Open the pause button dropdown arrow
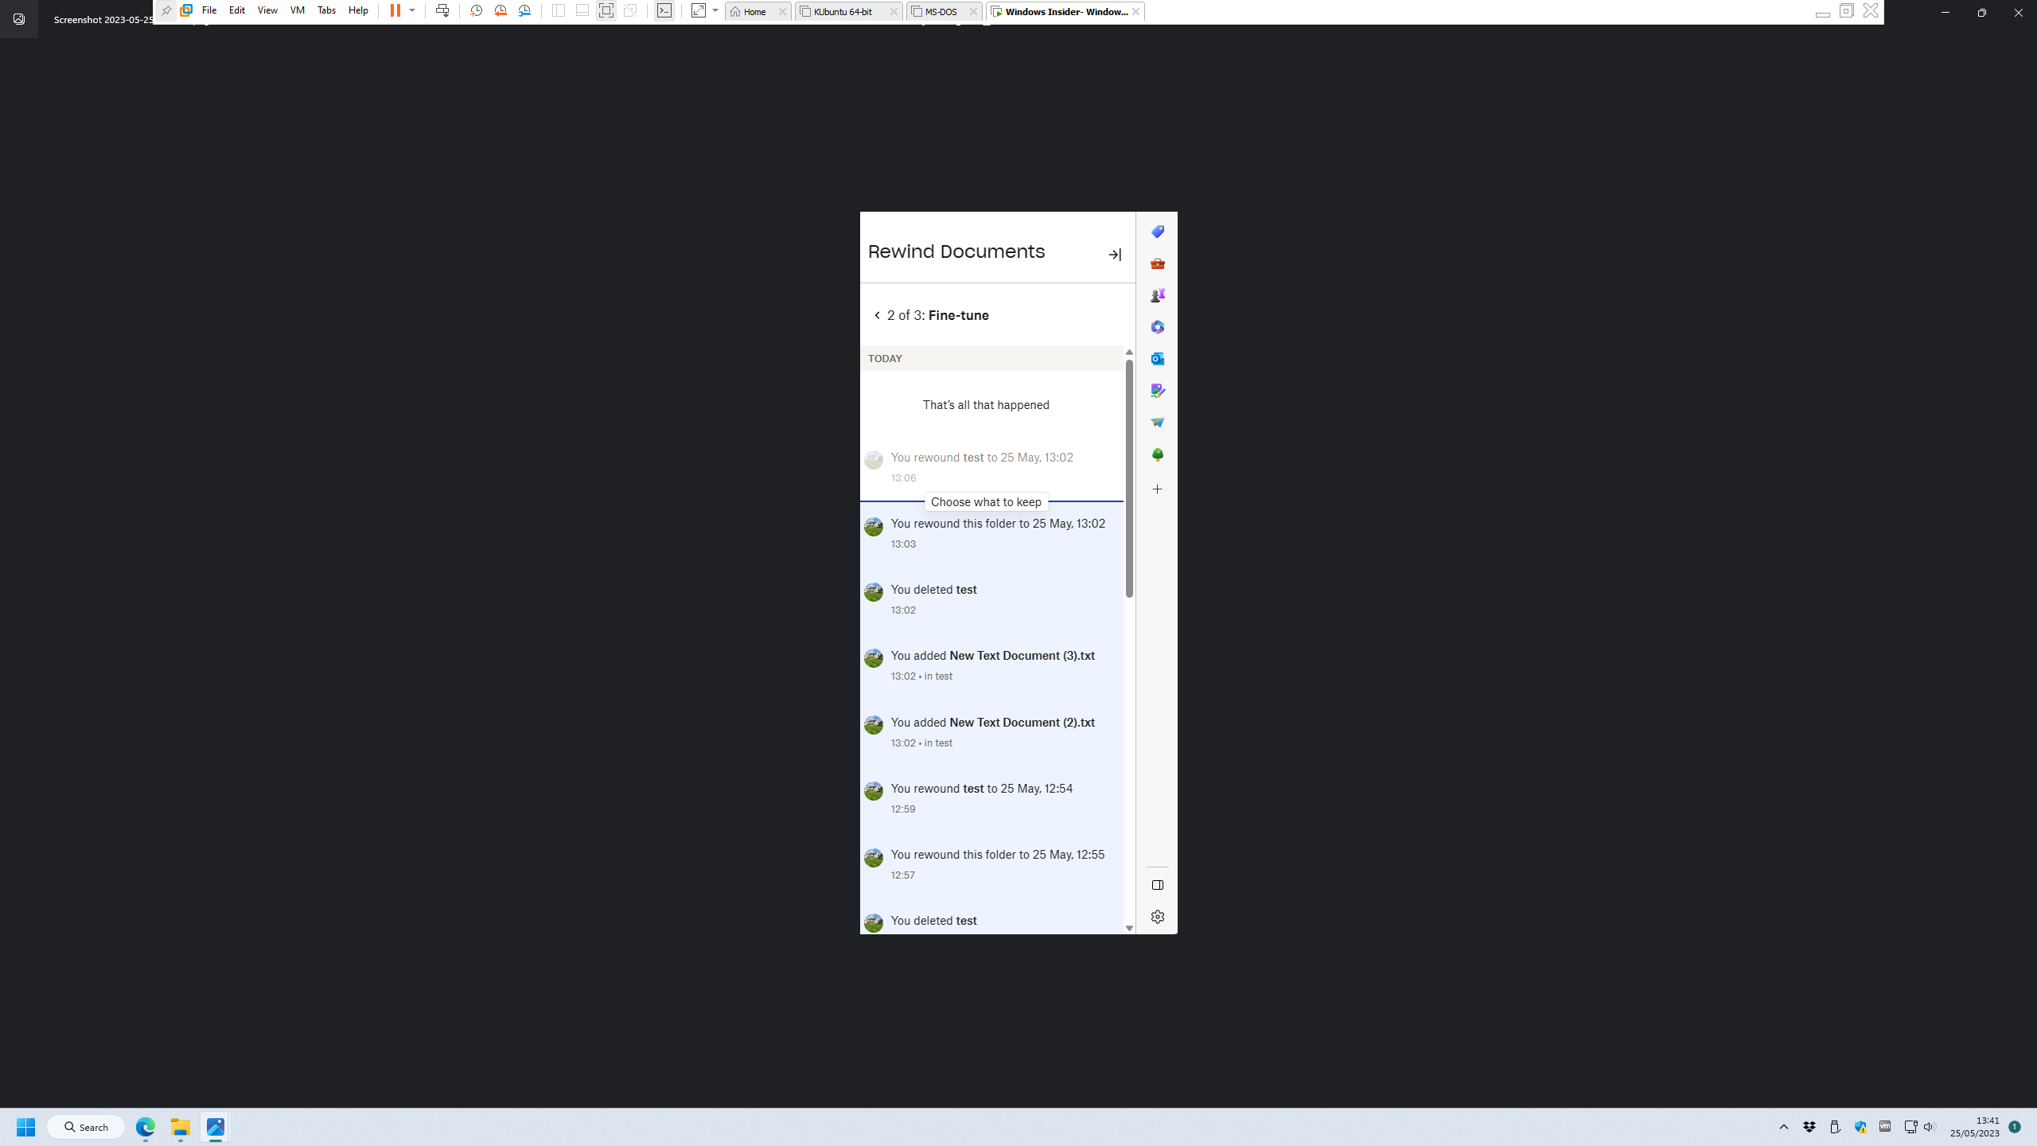This screenshot has height=1146, width=2037. tap(412, 10)
